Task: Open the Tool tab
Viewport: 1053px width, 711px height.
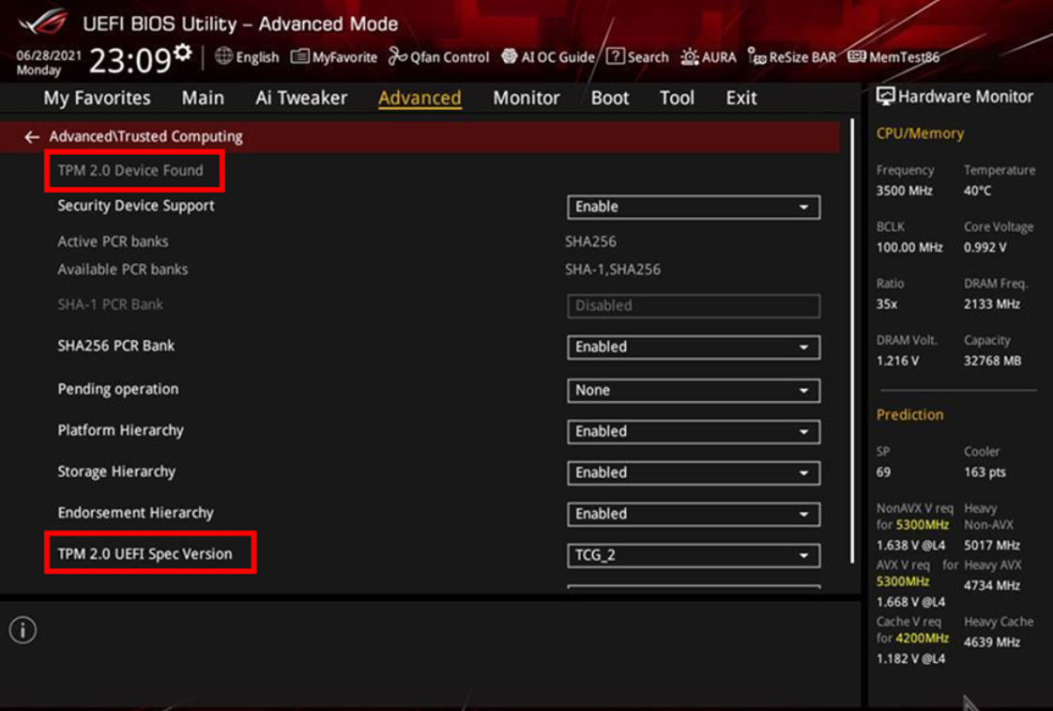Action: coord(677,98)
